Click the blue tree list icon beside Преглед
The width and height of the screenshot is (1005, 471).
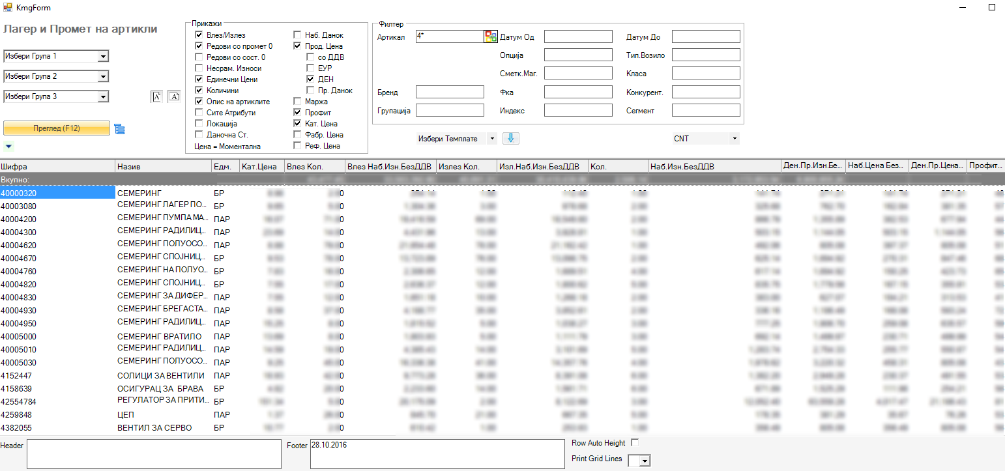pos(119,129)
